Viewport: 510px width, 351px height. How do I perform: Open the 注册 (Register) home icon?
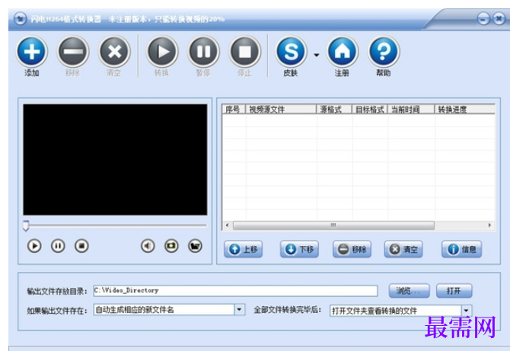pyautogui.click(x=343, y=52)
